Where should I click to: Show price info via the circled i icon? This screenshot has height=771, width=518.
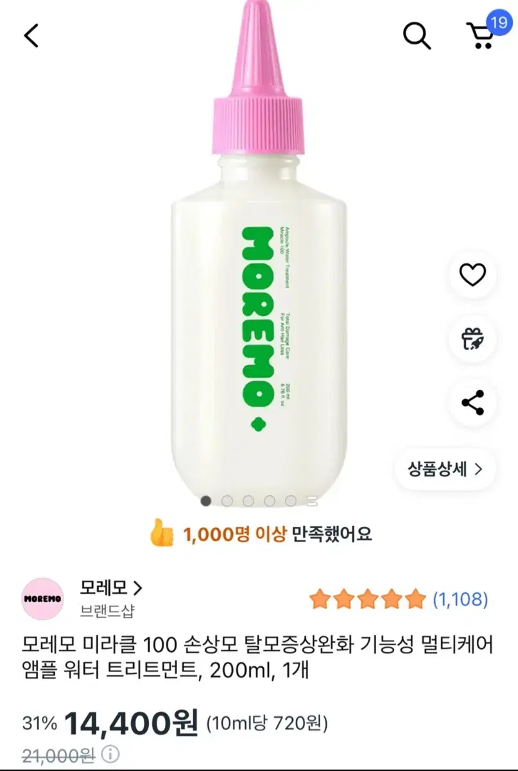[111, 754]
